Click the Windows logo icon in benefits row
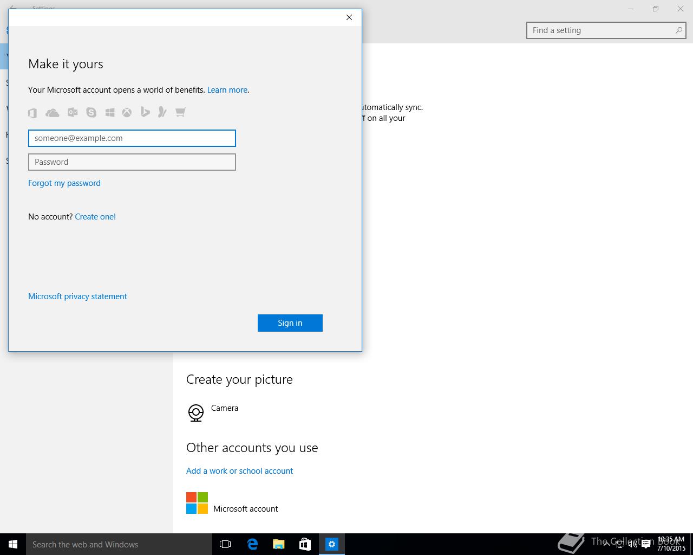 coord(110,112)
